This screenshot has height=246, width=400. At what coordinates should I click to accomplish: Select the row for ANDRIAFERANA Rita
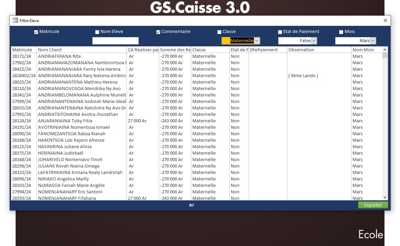tap(59, 56)
